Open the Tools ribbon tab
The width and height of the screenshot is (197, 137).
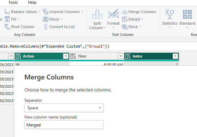click(x=13, y=2)
